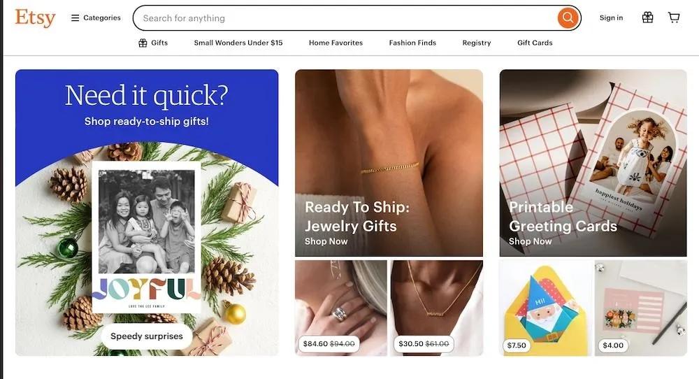Select Gift Cards in navigation
Screen dimensions: 699x379
click(x=535, y=43)
